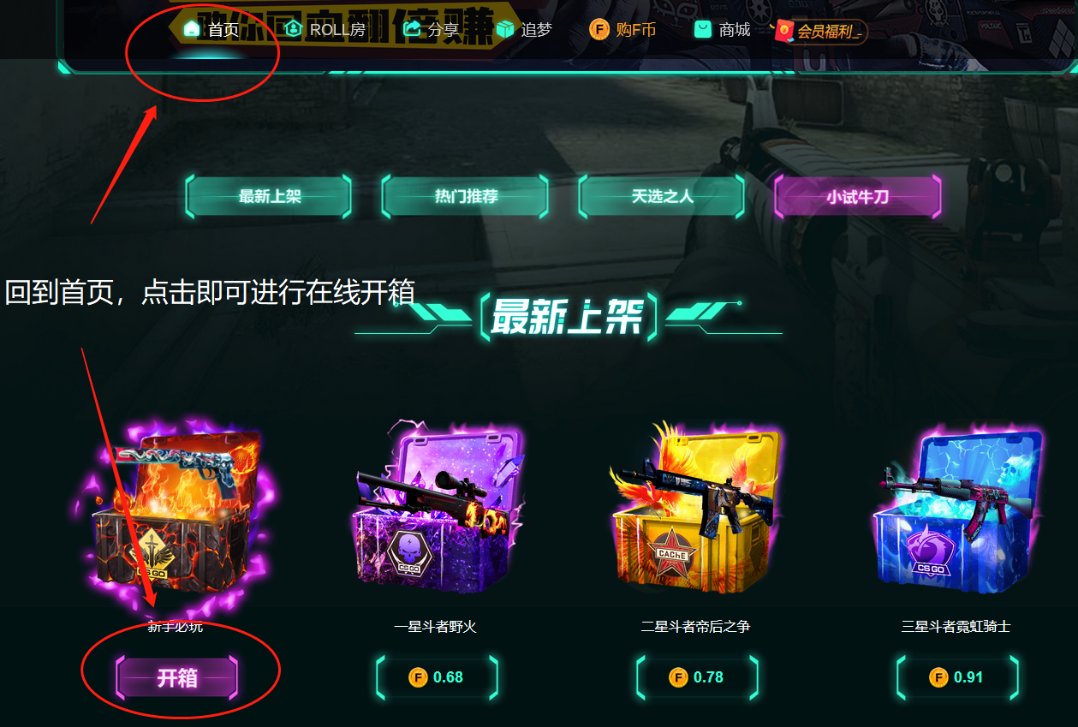Click the ROLL房 icon in the navigation

coord(293,29)
